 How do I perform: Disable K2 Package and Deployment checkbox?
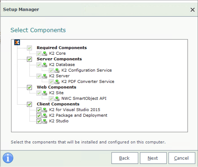pos(39,115)
